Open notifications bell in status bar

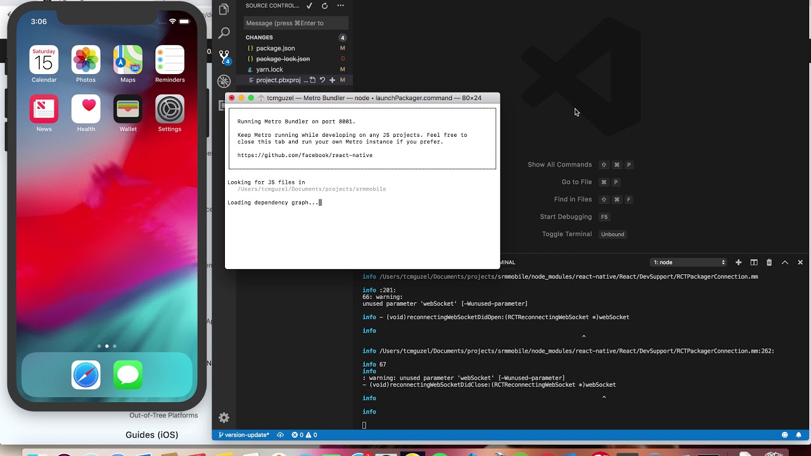[x=800, y=435]
